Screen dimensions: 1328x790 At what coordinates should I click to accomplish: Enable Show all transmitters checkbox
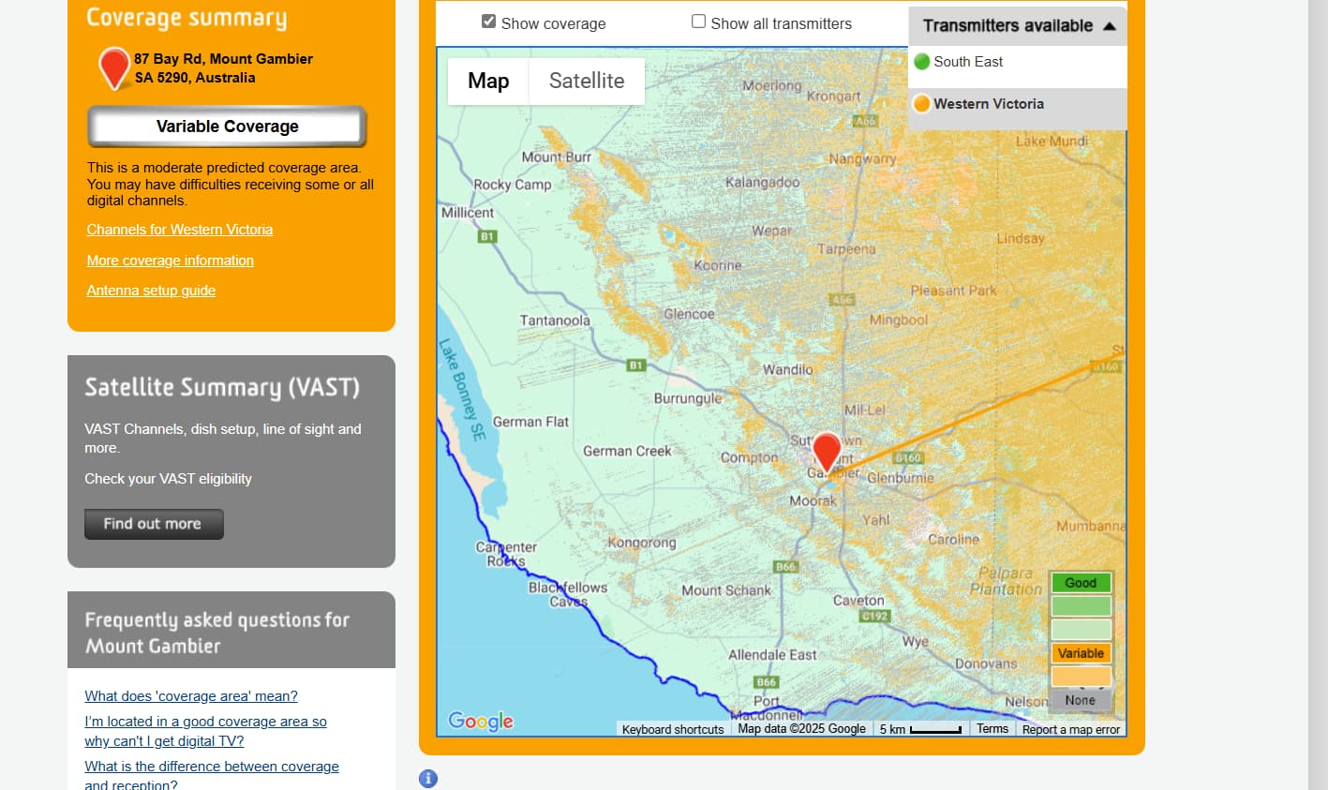[x=698, y=22]
